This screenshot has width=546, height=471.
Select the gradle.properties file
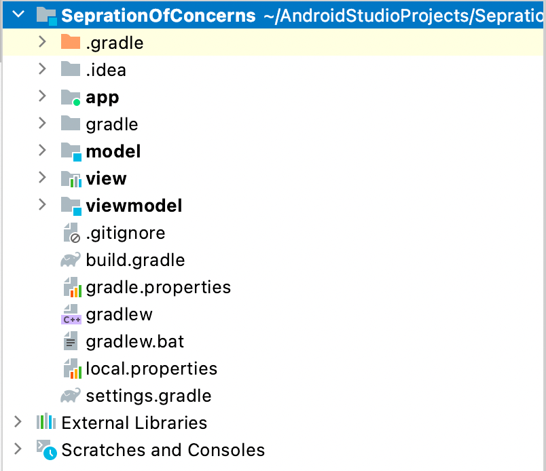[x=158, y=287]
